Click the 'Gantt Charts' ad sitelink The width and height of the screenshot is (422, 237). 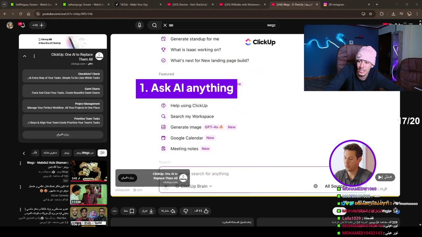(63, 91)
